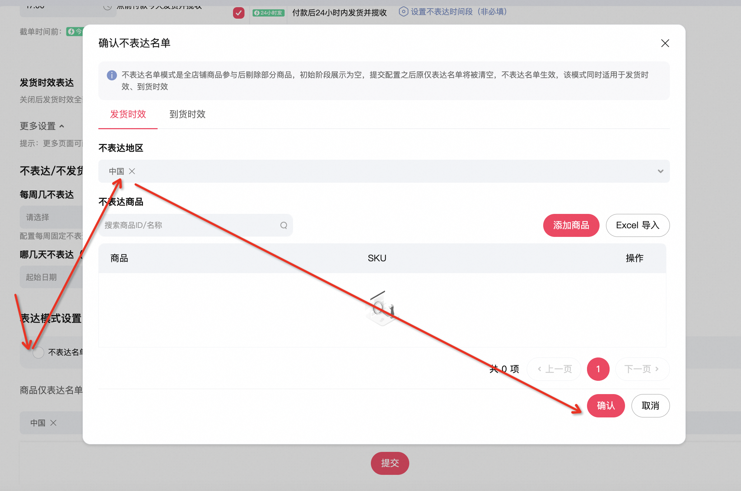
Task: Click the search magnifier icon
Action: [284, 225]
